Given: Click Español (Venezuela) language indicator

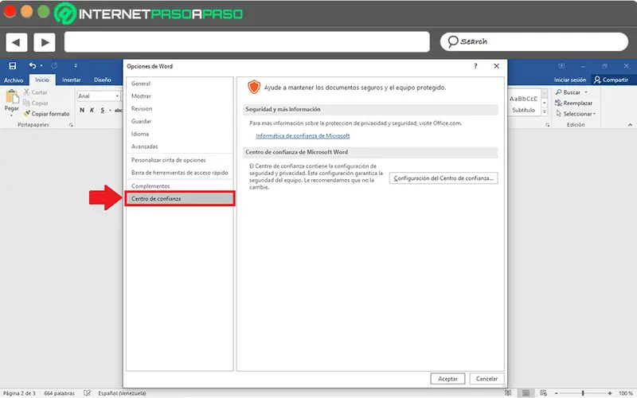Looking at the screenshot, I should coord(122,393).
